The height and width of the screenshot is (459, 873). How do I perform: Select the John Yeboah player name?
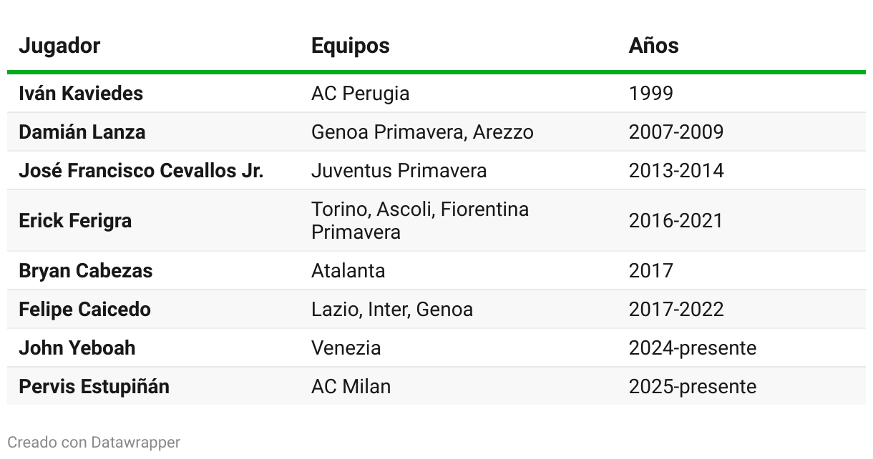pyautogui.click(x=77, y=348)
